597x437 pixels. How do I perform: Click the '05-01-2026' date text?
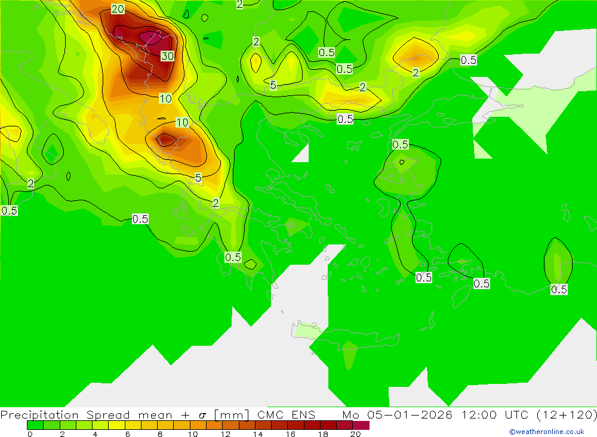(410, 414)
